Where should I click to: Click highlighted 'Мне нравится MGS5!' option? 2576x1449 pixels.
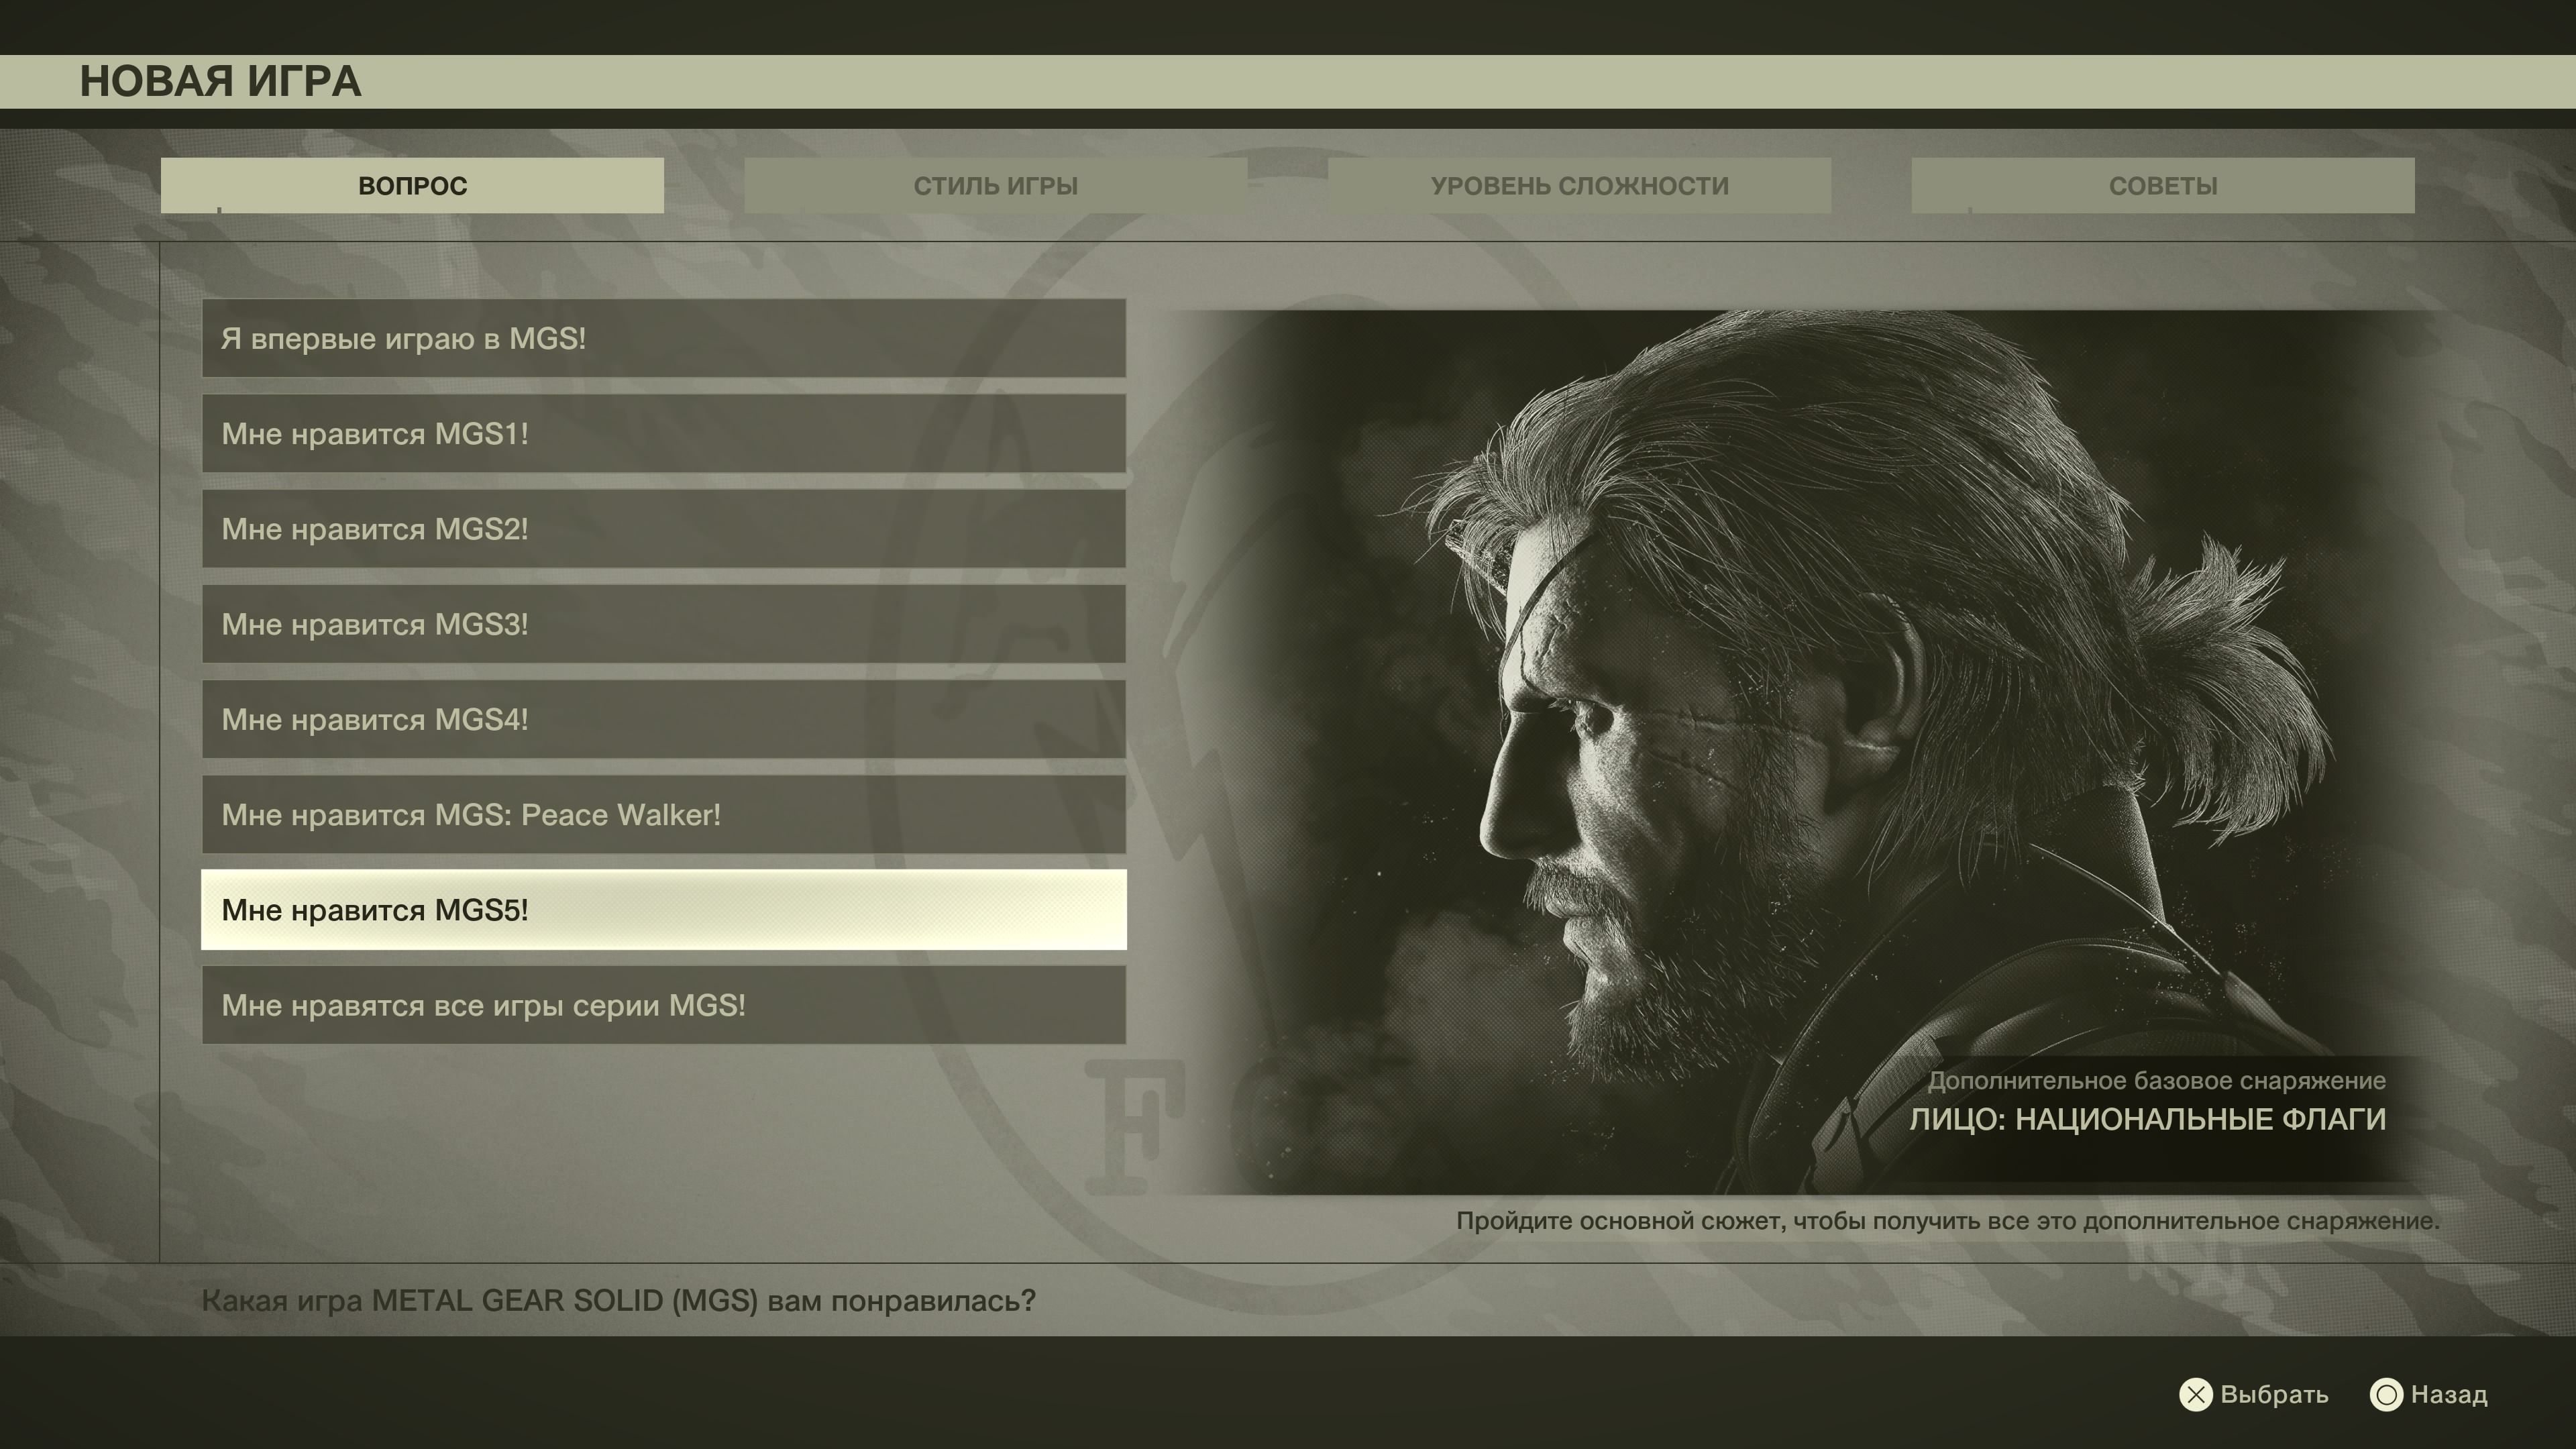[664, 910]
